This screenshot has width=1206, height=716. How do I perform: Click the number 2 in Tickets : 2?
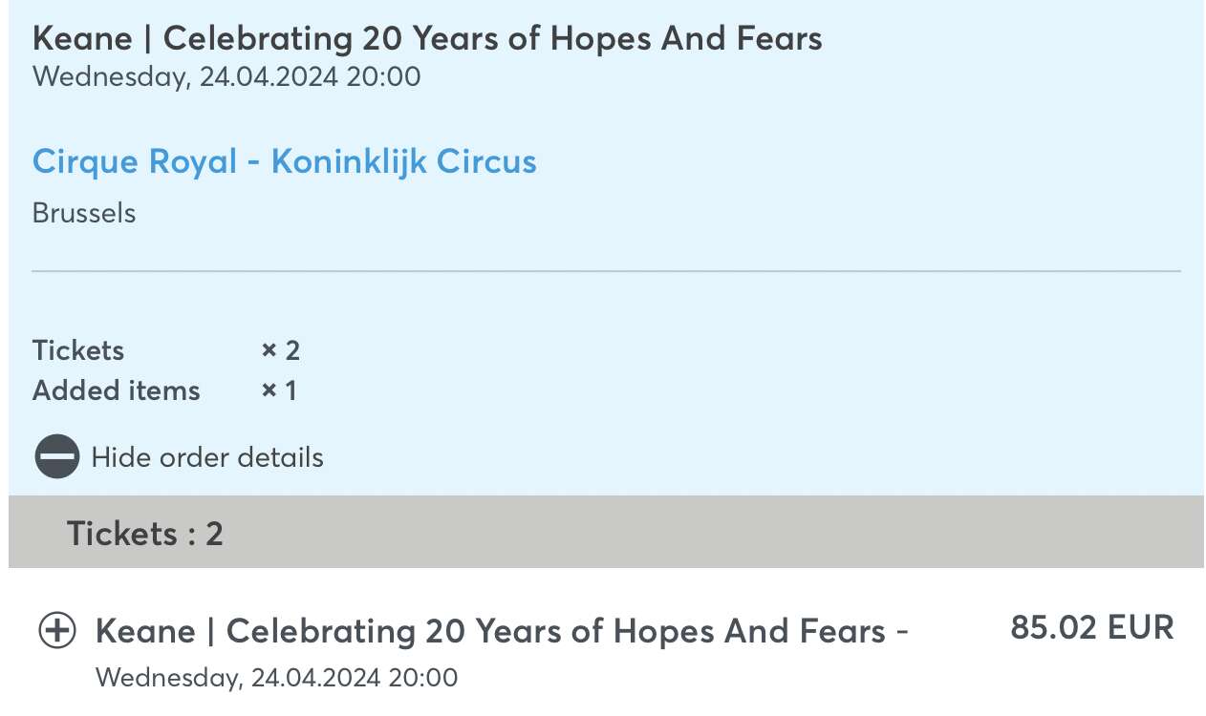point(214,533)
